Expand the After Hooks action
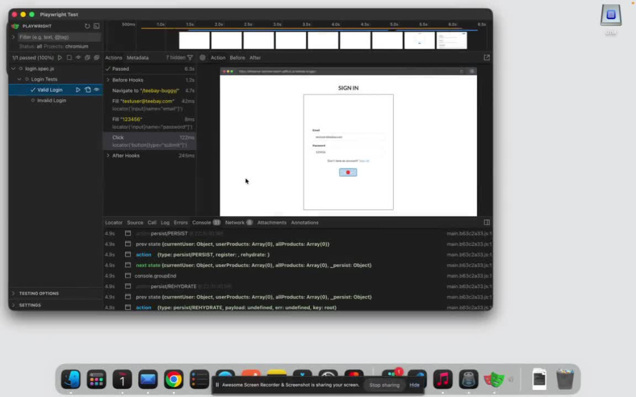The width and height of the screenshot is (636, 397). click(x=108, y=156)
